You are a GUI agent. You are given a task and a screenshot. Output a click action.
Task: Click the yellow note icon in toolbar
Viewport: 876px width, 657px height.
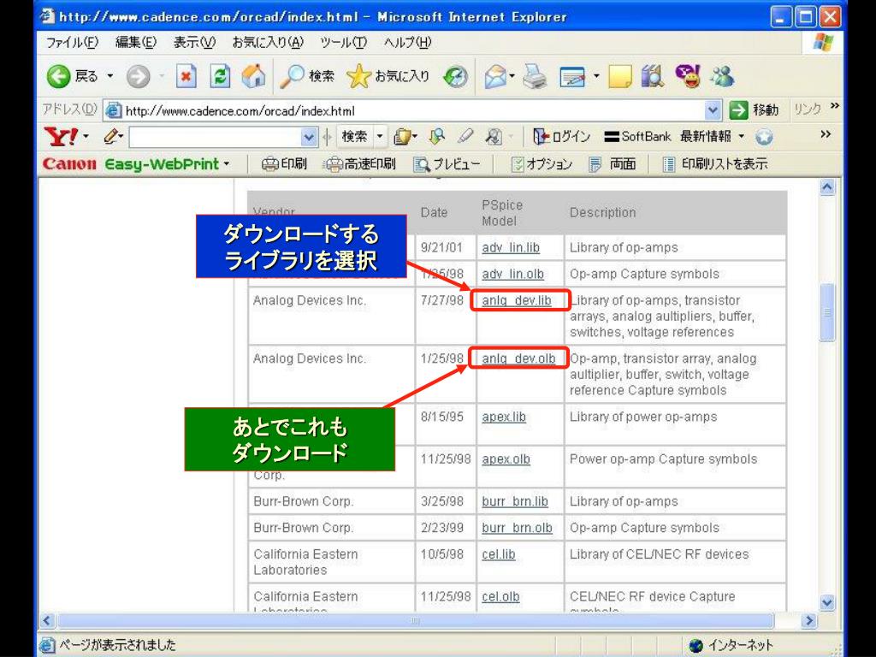pos(619,76)
